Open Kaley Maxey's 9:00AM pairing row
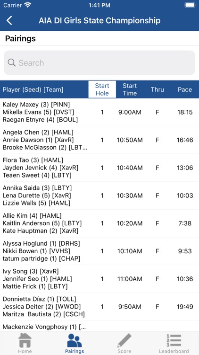199x355 pixels. point(99,112)
